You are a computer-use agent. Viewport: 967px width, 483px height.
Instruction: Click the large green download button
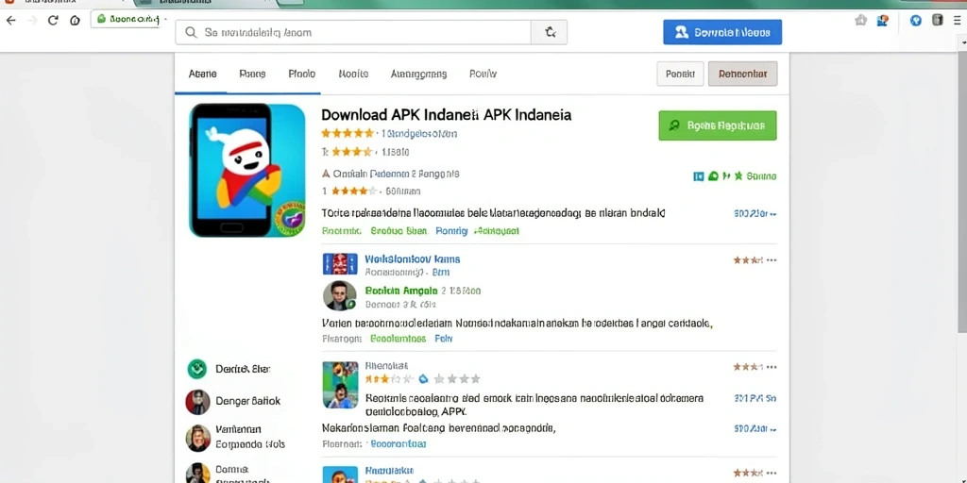tap(718, 125)
